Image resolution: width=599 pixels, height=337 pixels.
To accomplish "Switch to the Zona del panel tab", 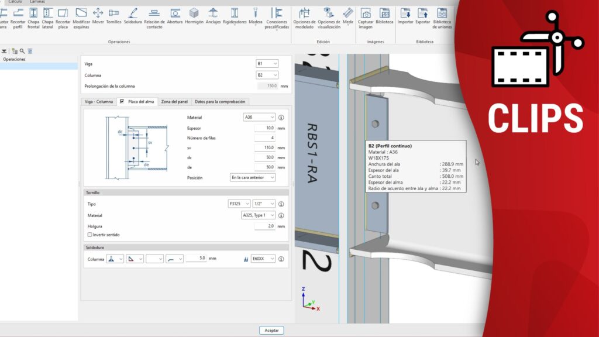I will [x=174, y=102].
